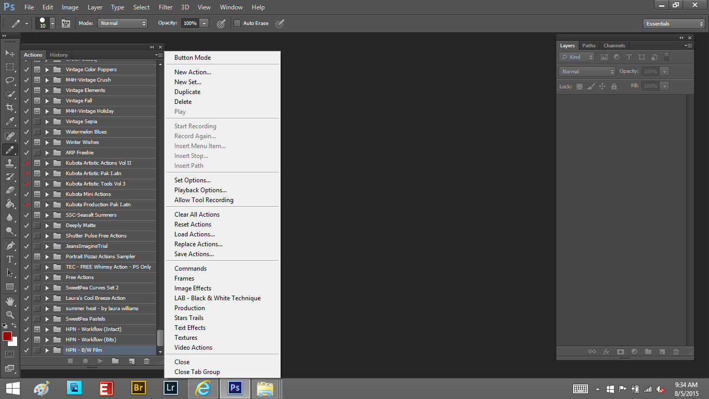Select the Zoom tool
The width and height of the screenshot is (709, 399).
pyautogui.click(x=10, y=314)
